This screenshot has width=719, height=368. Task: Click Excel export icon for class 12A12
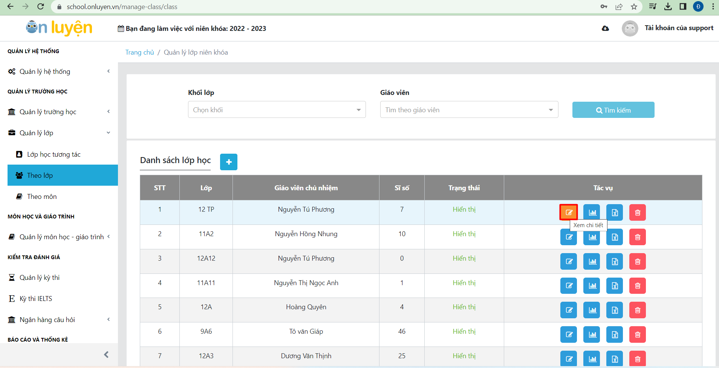click(x=615, y=261)
